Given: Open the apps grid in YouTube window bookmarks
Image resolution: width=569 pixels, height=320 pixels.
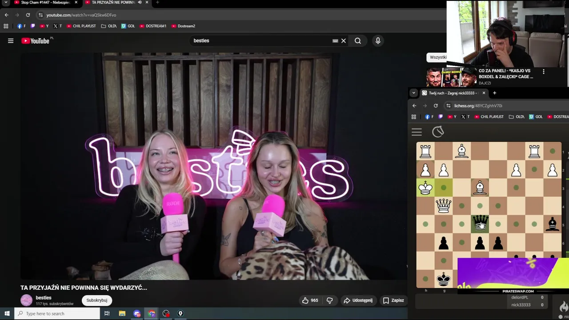Looking at the screenshot, I should (x=6, y=26).
